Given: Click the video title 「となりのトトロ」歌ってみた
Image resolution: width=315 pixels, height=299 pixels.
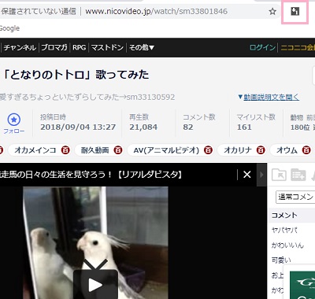Looking at the screenshot, I should (76, 75).
